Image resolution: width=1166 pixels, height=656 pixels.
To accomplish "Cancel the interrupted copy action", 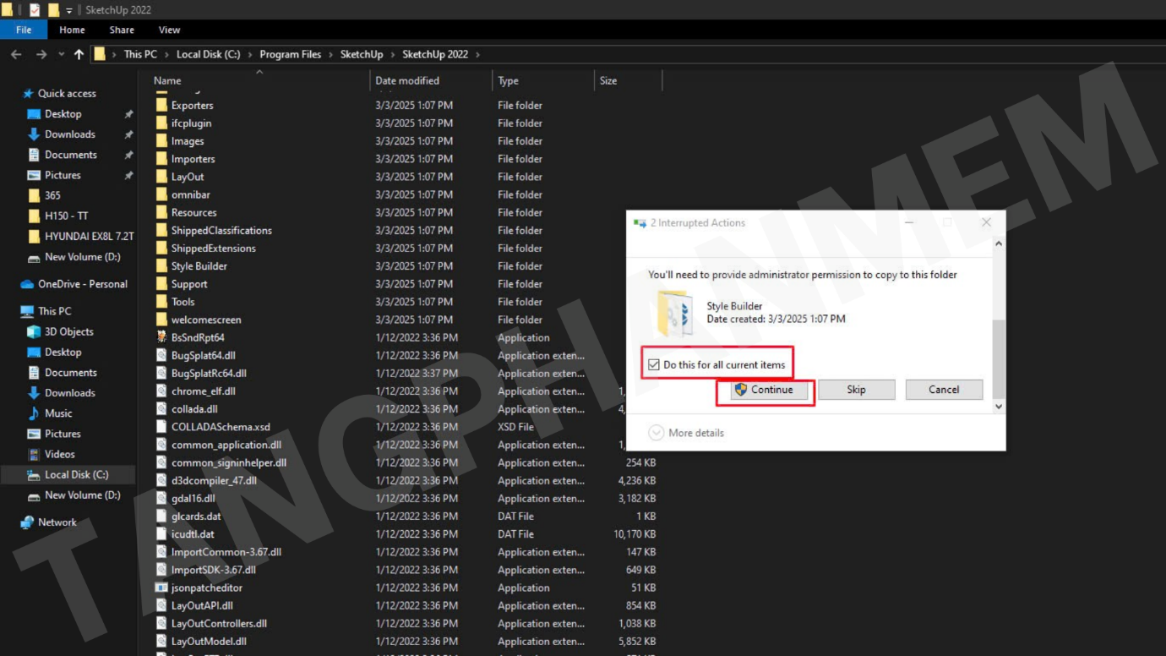I will point(944,390).
